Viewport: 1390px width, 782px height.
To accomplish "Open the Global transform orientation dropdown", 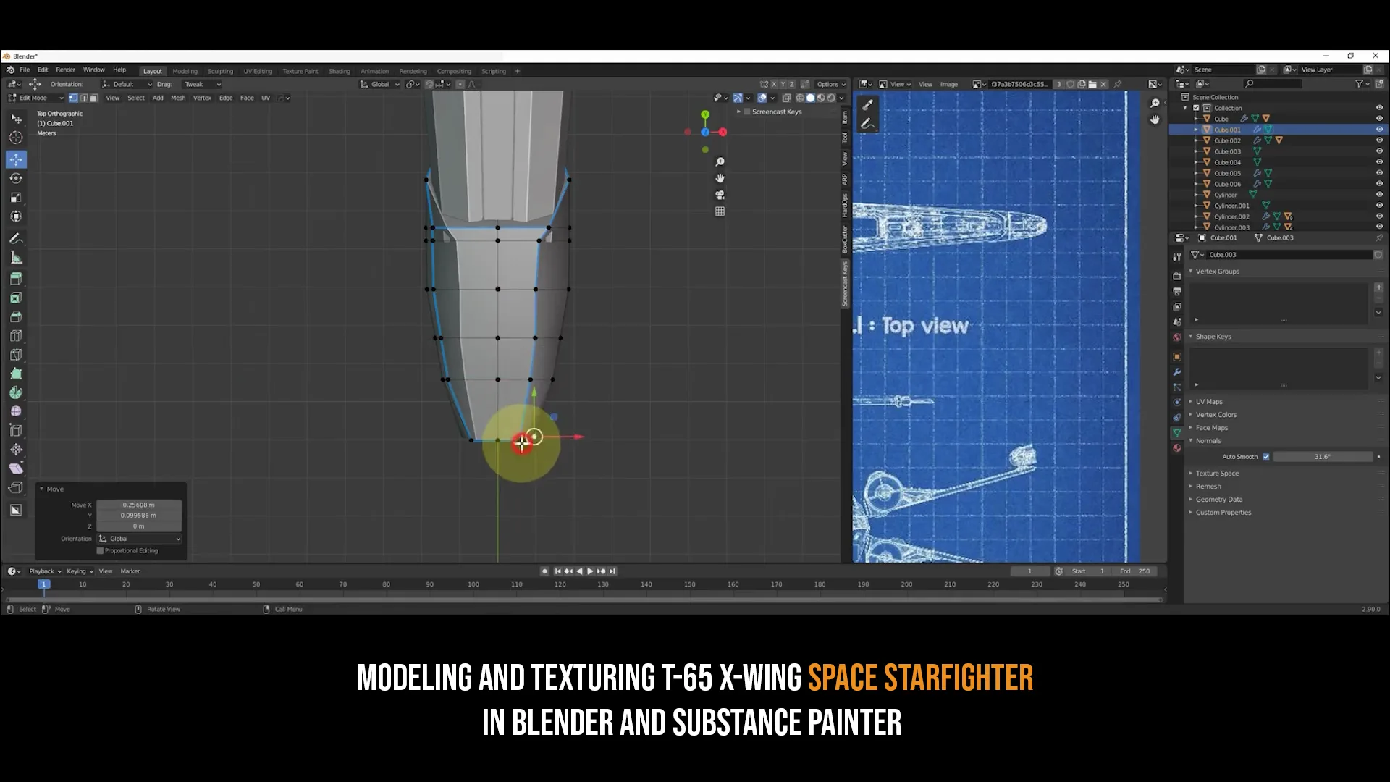I will tap(380, 84).
